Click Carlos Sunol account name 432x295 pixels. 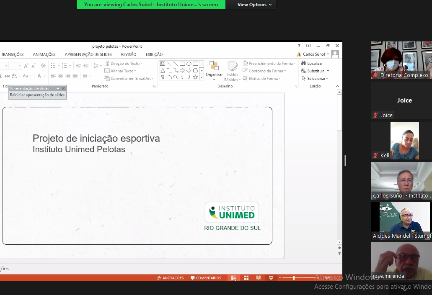[314, 54]
